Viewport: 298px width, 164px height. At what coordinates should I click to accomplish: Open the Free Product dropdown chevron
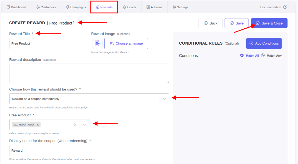point(84,125)
